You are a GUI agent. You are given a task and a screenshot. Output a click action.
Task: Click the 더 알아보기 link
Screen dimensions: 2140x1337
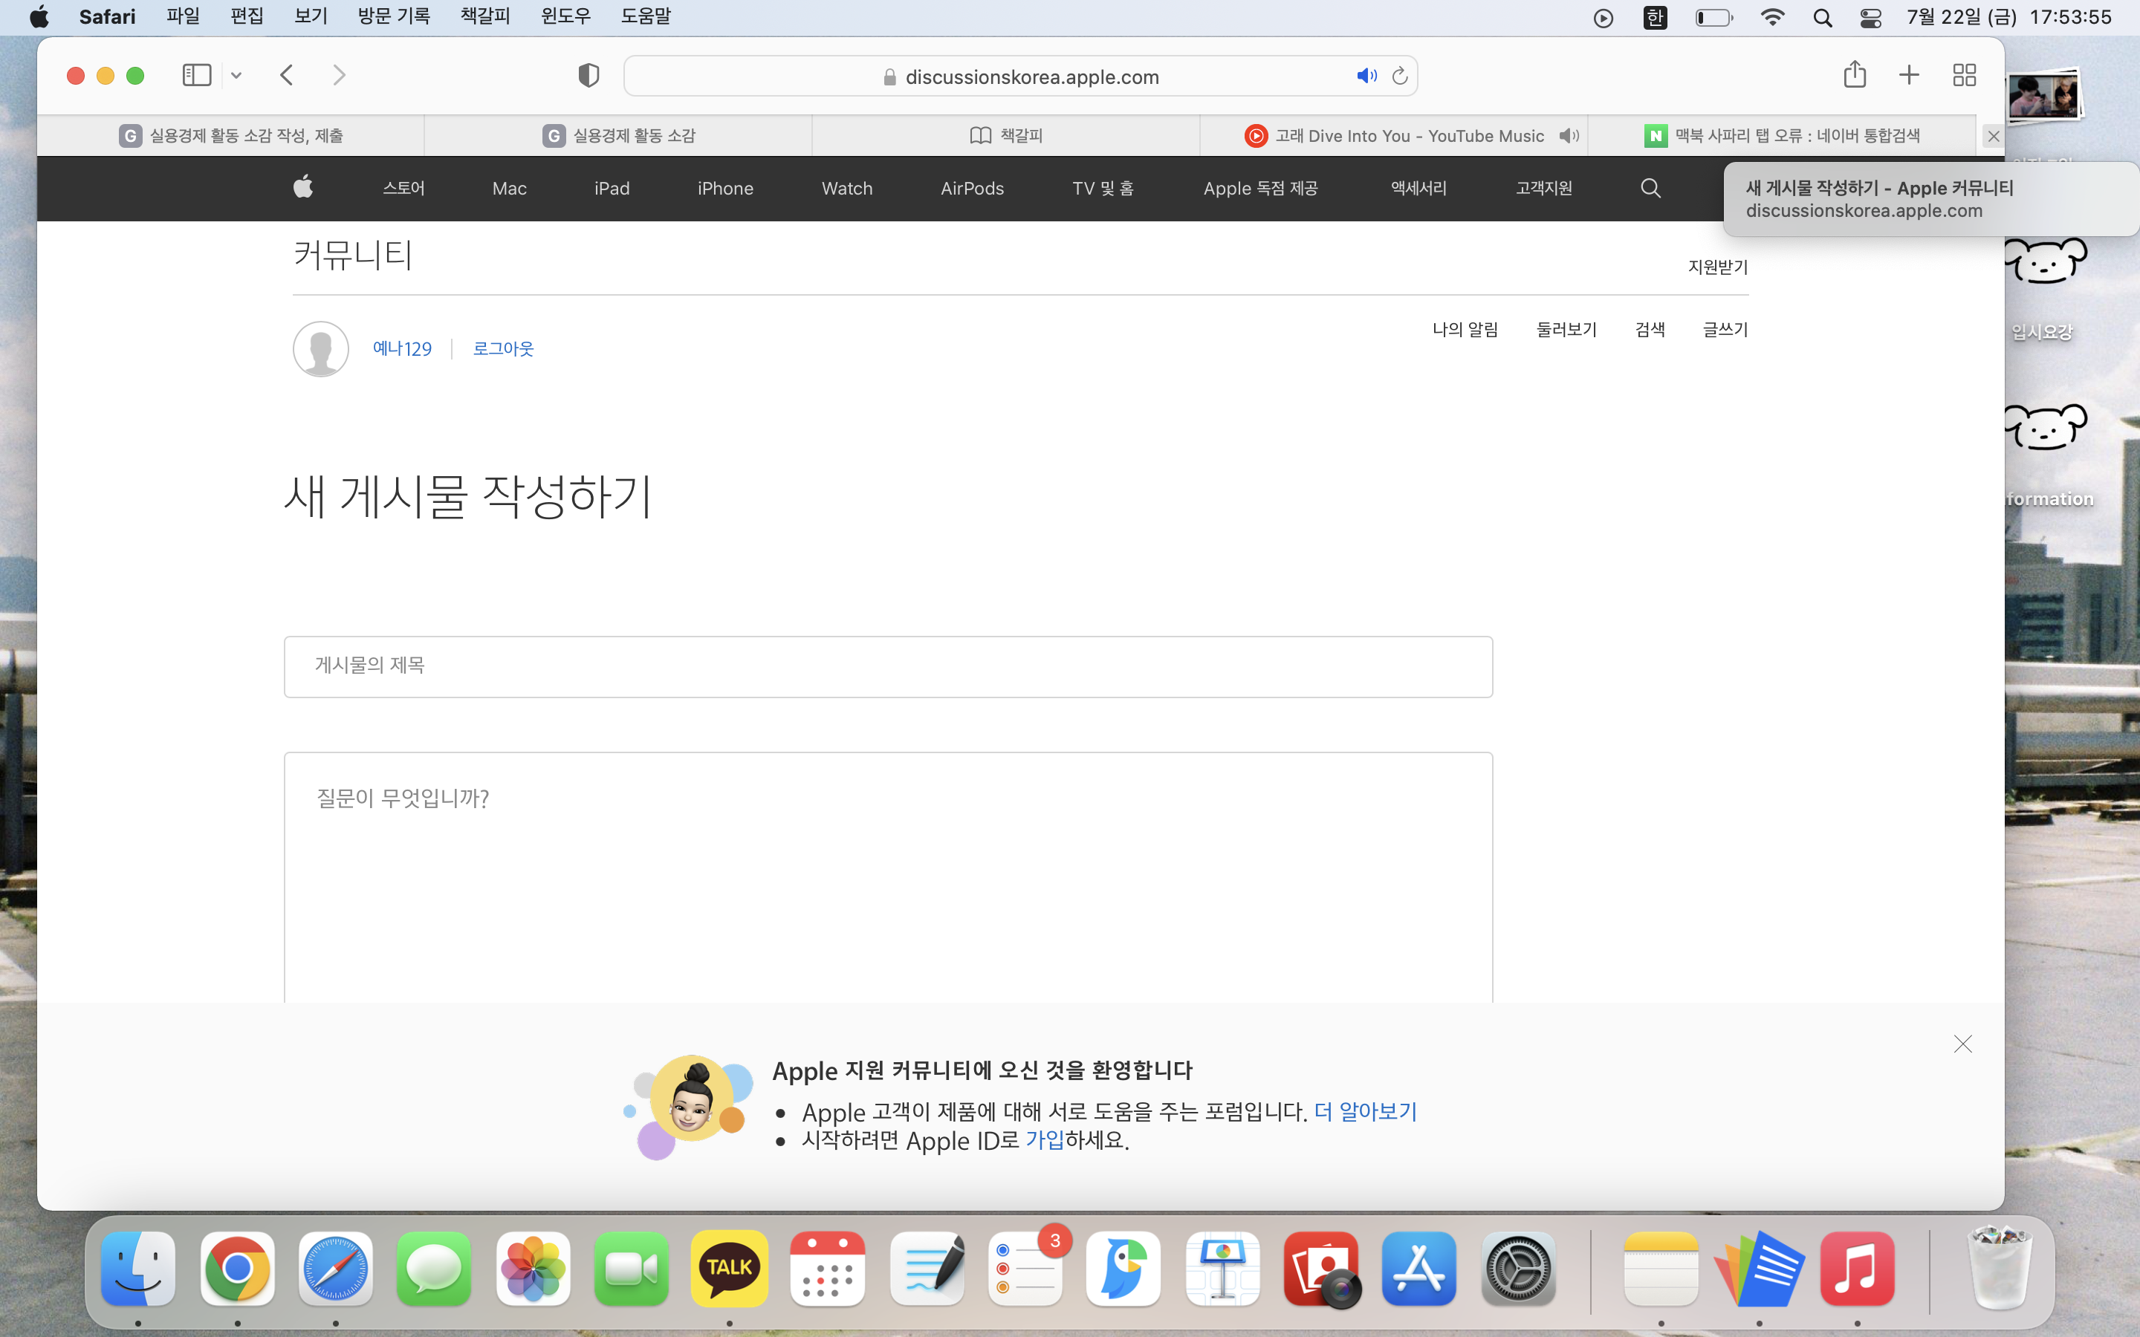[x=1365, y=1111]
